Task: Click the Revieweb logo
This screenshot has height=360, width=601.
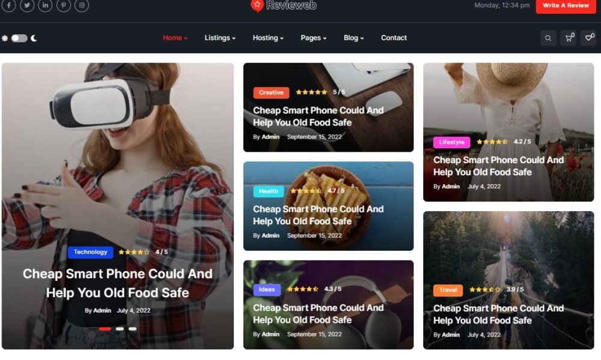Action: (283, 5)
